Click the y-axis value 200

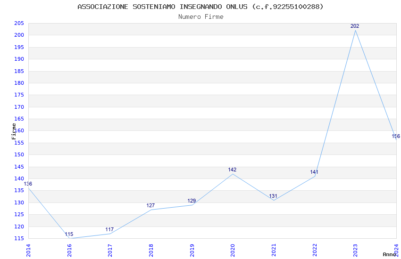coord(19,35)
